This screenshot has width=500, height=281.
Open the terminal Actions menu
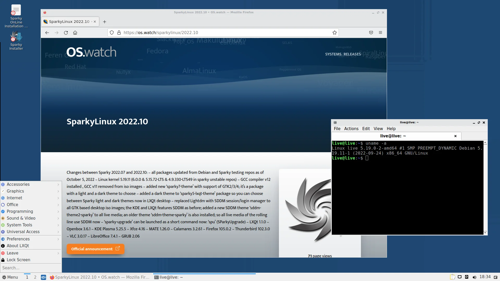[351, 129]
